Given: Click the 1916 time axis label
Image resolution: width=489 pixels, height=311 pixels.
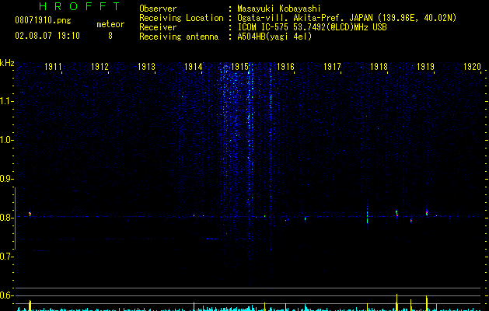Looking at the screenshot, I should 285,67.
